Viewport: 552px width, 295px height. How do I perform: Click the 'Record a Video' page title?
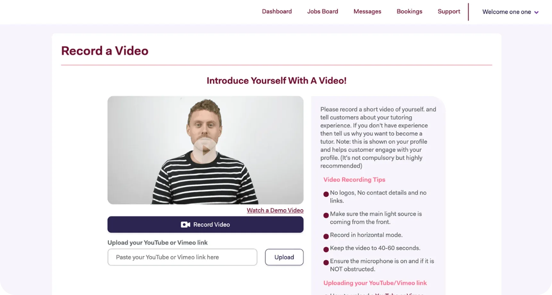tap(105, 51)
